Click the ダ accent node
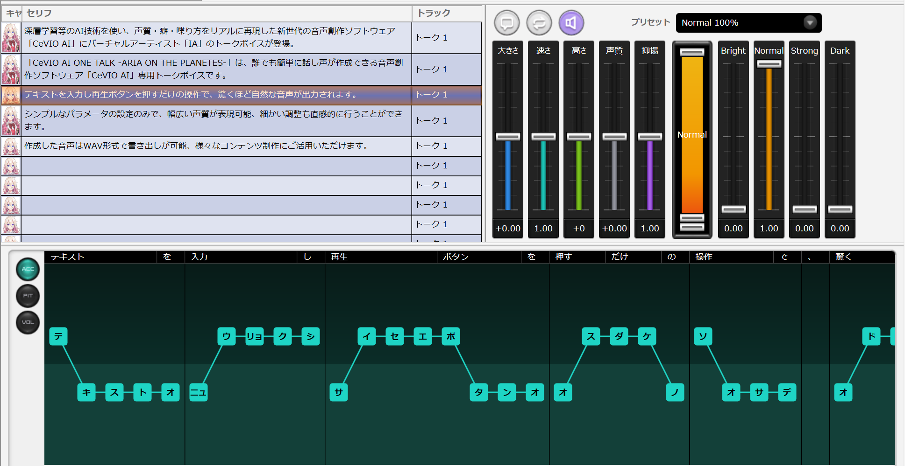 click(619, 336)
